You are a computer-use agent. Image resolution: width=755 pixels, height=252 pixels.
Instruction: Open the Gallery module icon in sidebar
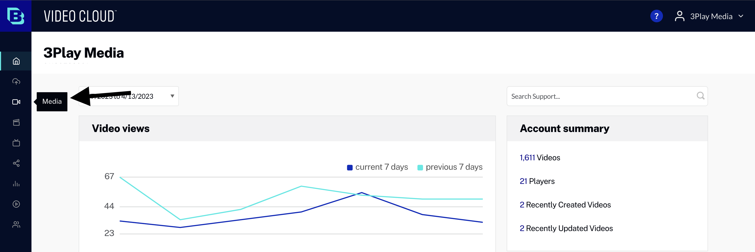coord(16,122)
